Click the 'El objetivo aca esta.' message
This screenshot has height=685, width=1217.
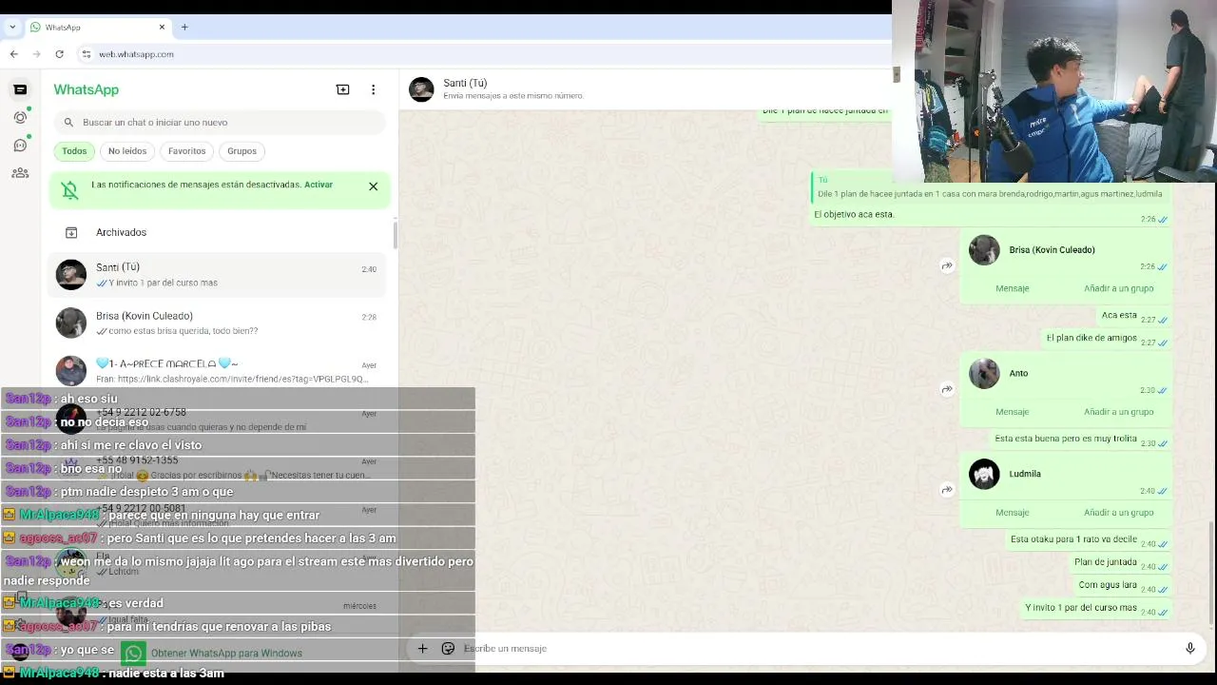click(x=854, y=215)
